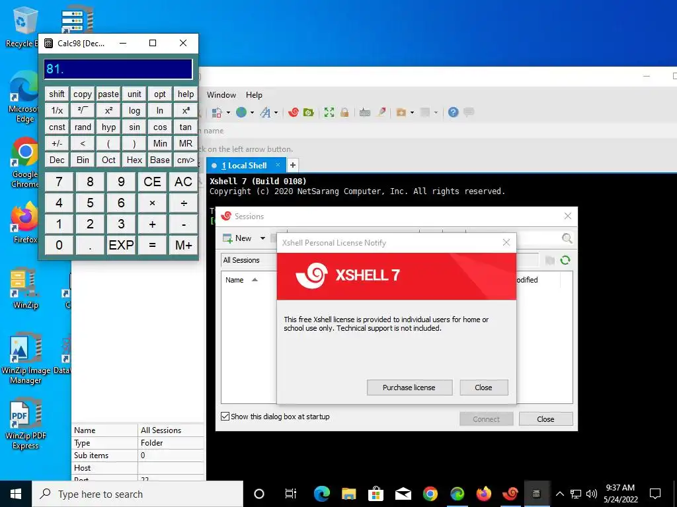Select the Sub items row in properties panel
677x507 pixels.
tap(138, 456)
